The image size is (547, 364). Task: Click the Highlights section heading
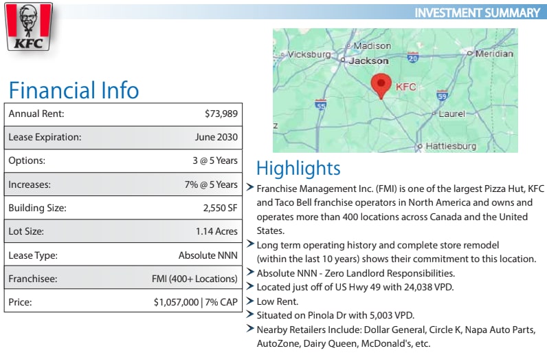[298, 168]
